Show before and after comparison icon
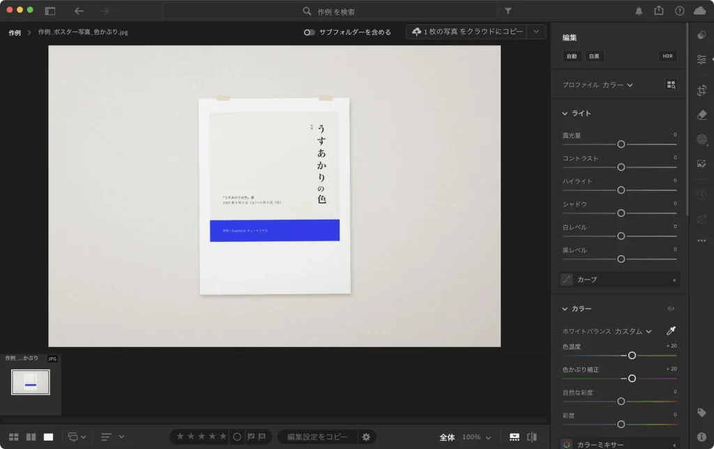The image size is (714, 449). pyautogui.click(x=532, y=436)
